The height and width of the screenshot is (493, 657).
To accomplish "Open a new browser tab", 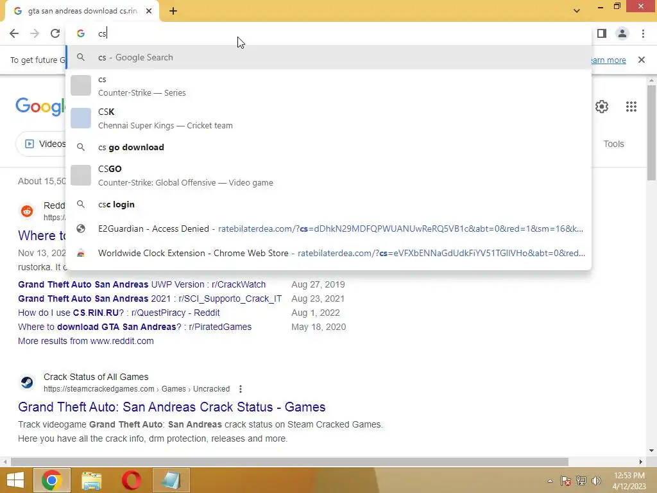I will [x=173, y=12].
